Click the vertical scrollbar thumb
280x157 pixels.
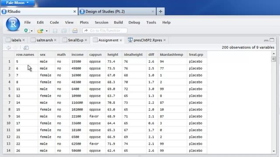(273, 59)
